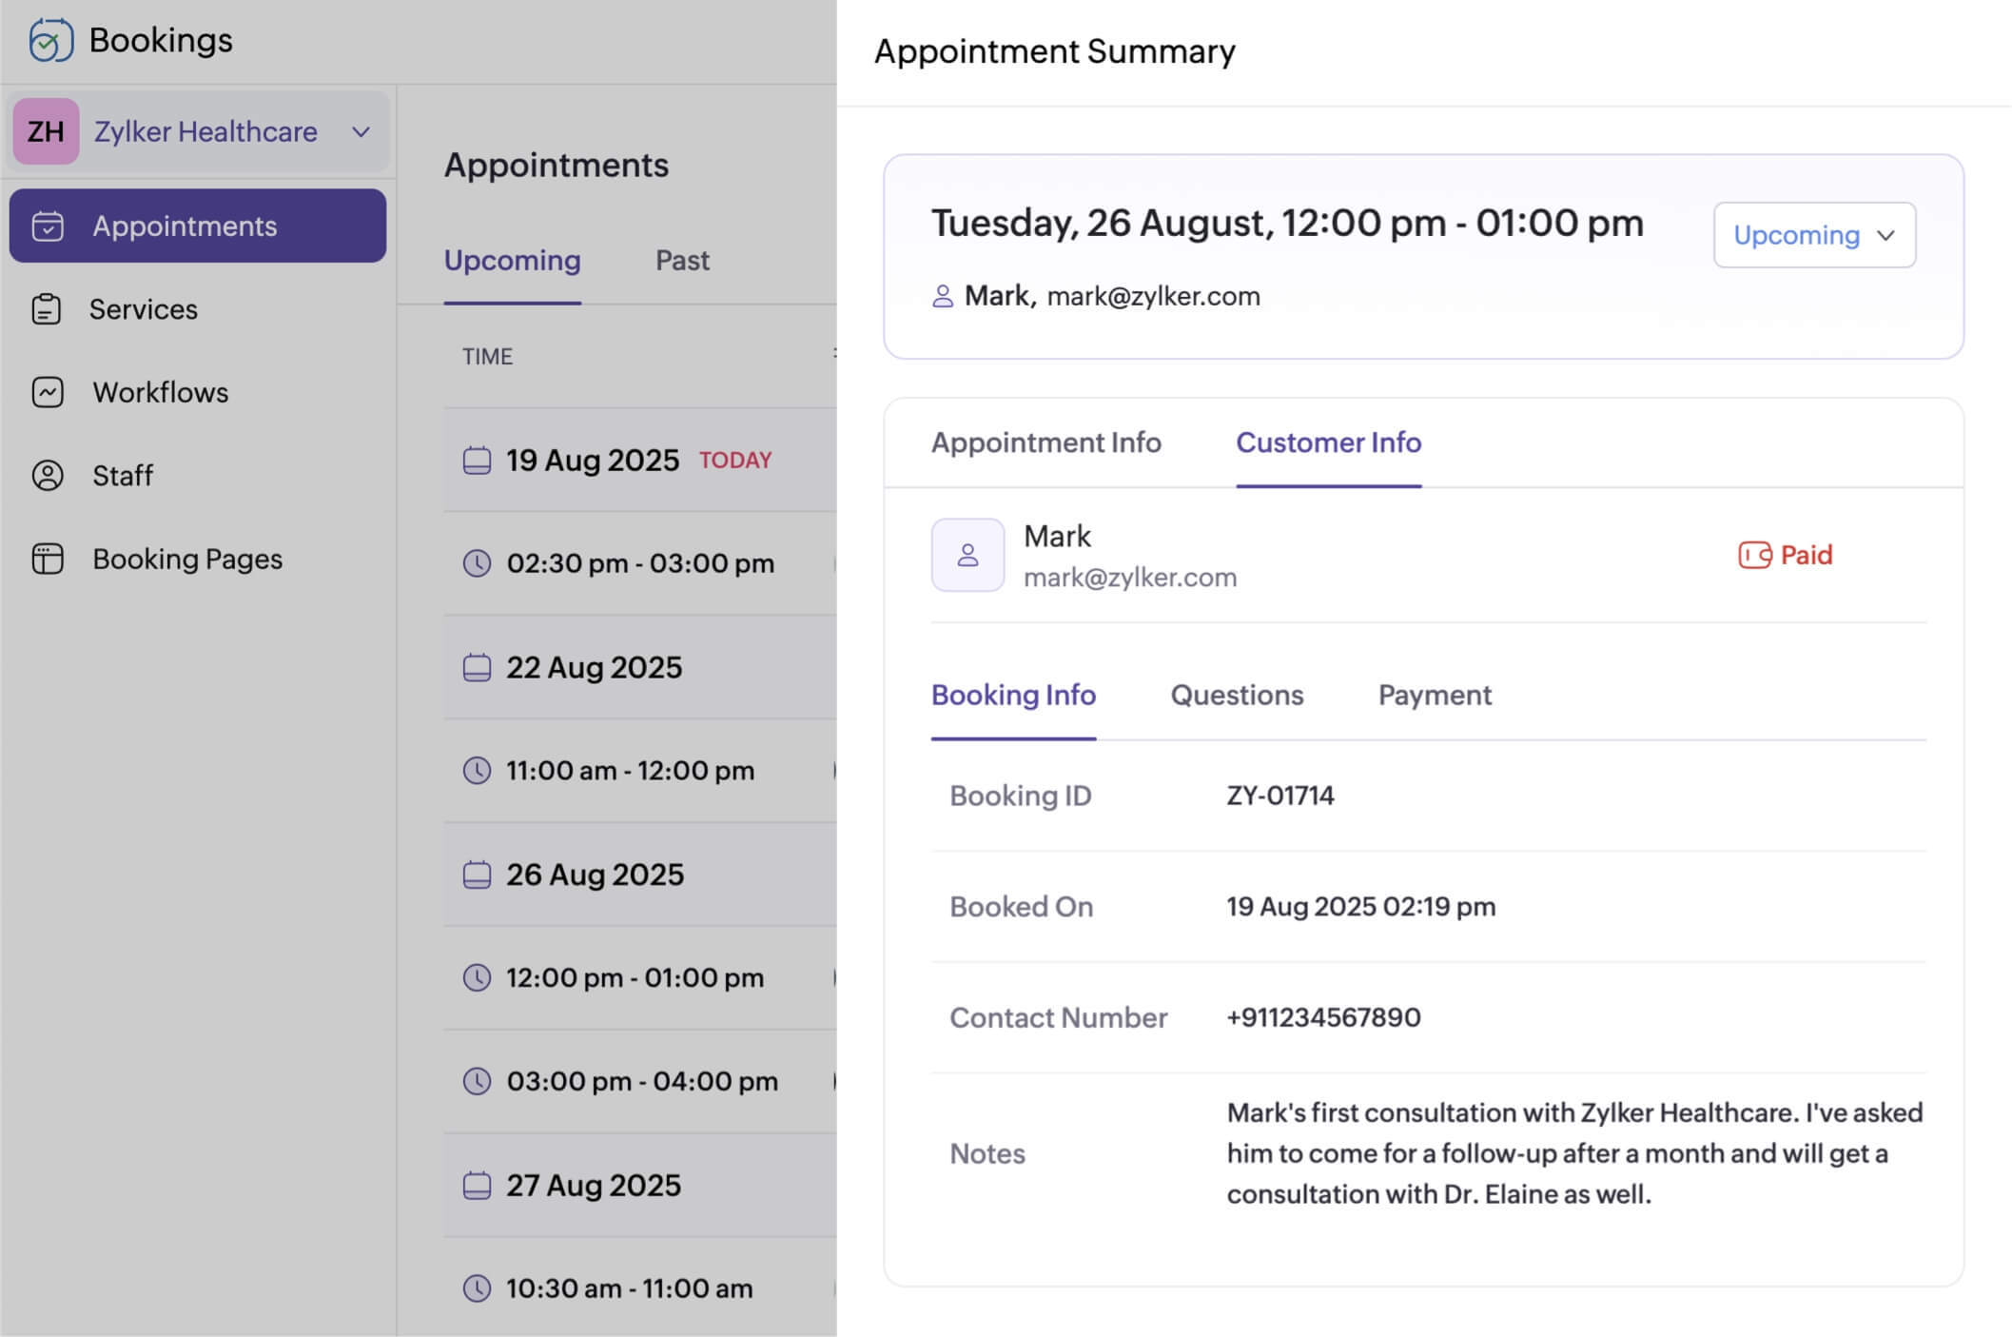Image resolution: width=2012 pixels, height=1337 pixels.
Task: Click the Staff sidebar icon
Action: pyautogui.click(x=48, y=476)
